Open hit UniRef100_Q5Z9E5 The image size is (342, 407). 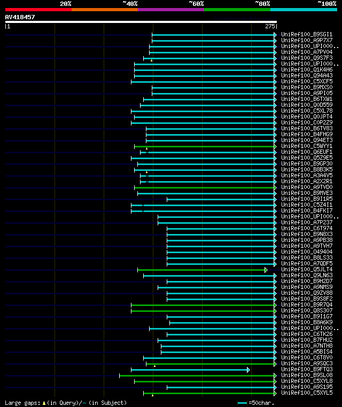pyautogui.click(x=307, y=158)
